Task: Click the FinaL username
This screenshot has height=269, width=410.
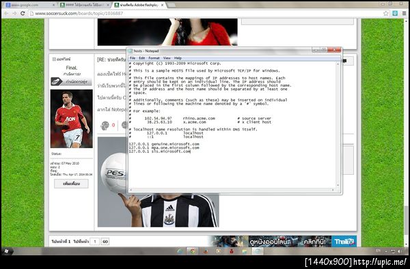Action: (x=71, y=68)
